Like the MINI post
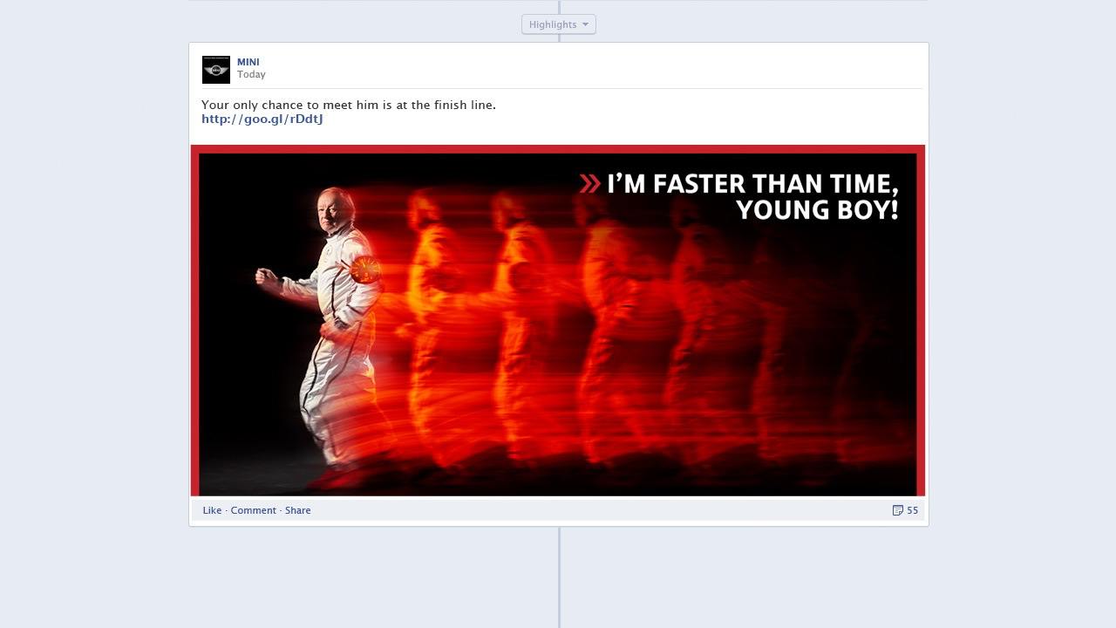 pyautogui.click(x=212, y=510)
